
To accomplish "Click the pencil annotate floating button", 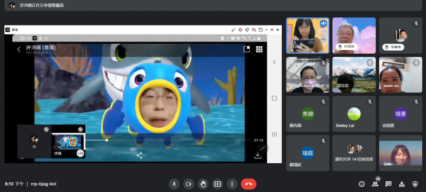I will [263, 148].
